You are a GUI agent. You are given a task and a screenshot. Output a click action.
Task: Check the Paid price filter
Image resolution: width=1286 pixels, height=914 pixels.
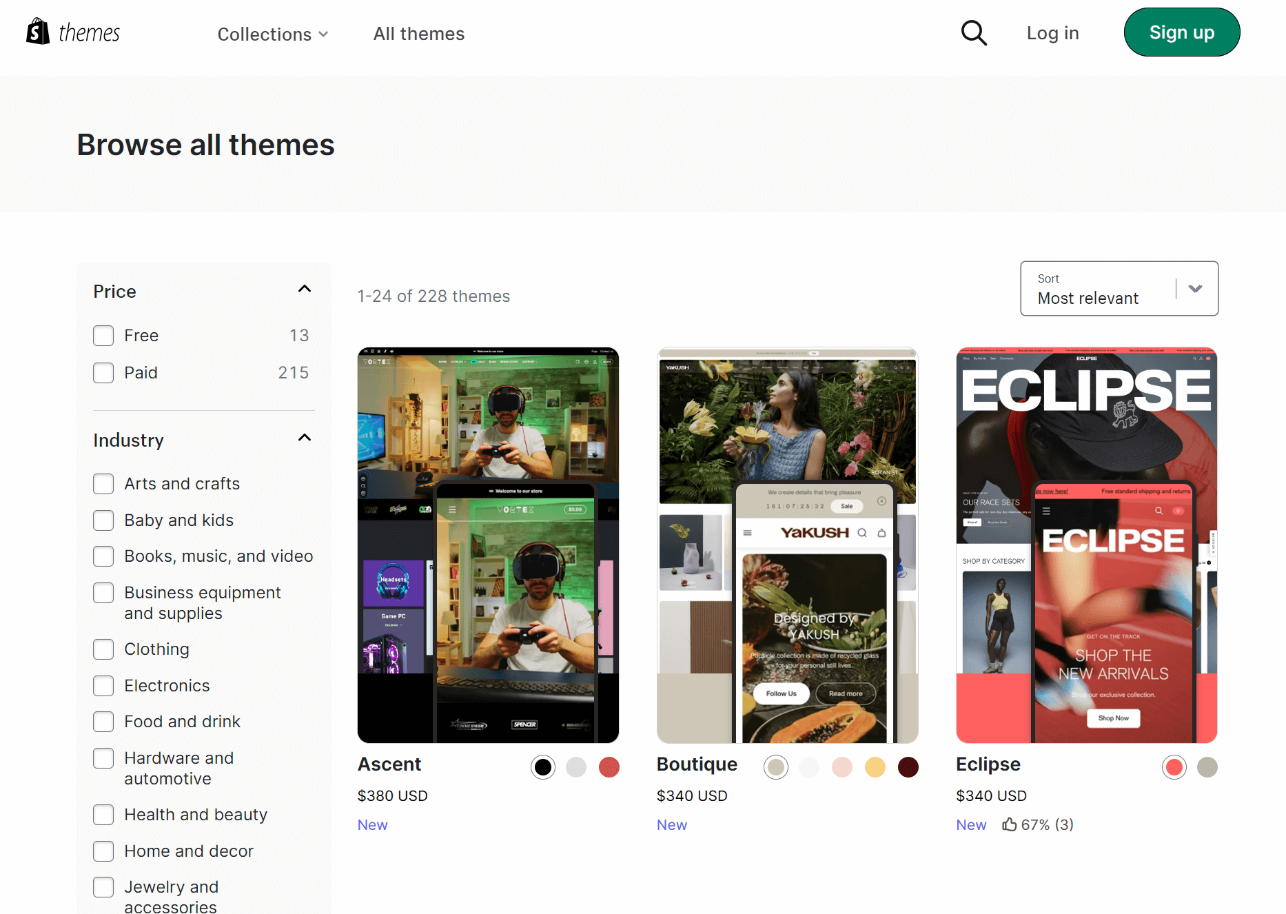click(103, 373)
